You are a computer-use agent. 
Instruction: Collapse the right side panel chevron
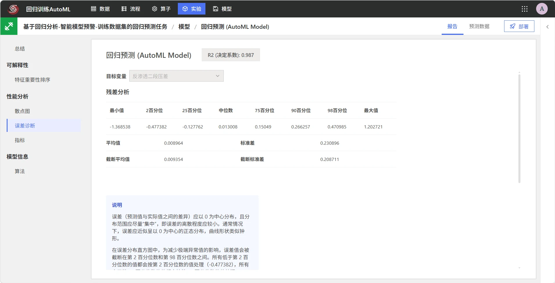[547, 27]
